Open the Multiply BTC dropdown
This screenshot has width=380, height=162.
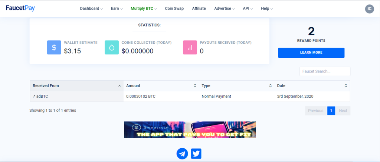(x=144, y=9)
